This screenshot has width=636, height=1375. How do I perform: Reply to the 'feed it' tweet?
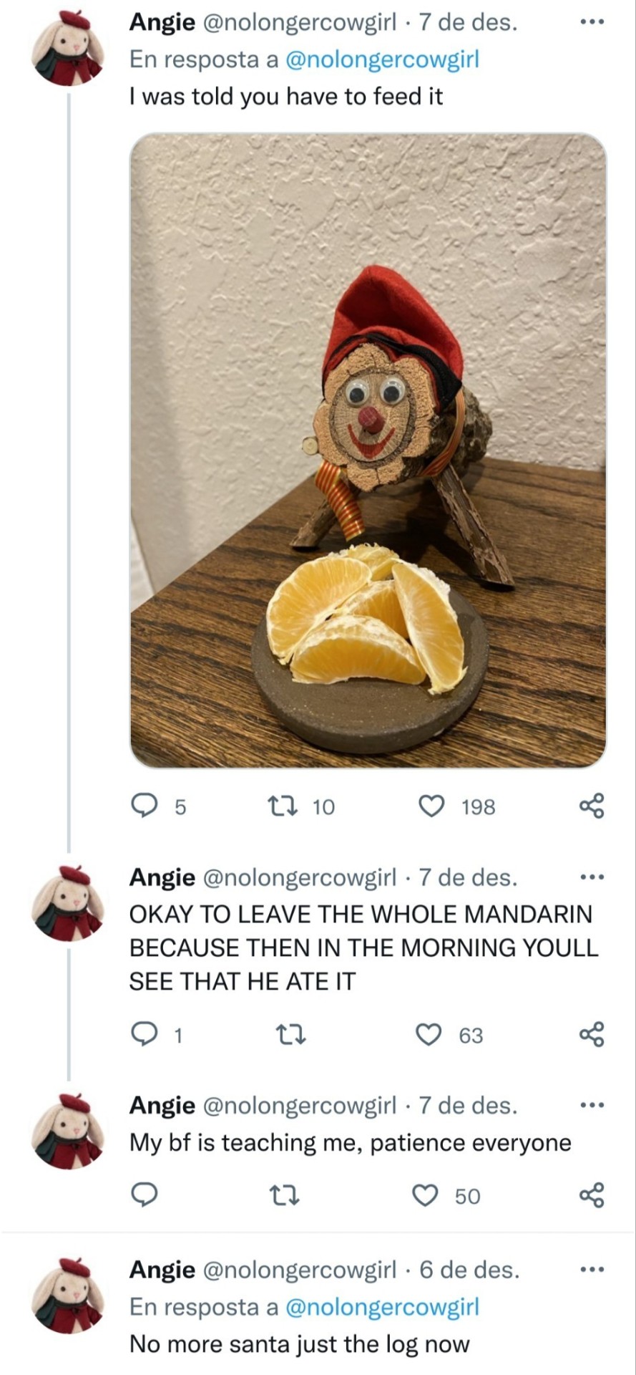click(x=145, y=806)
